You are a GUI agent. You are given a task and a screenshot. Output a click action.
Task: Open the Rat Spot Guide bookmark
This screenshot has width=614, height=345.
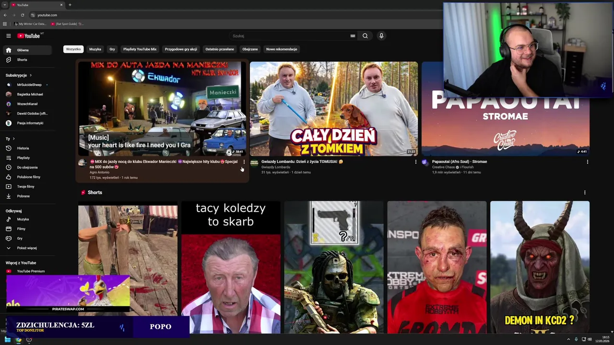[67, 23]
